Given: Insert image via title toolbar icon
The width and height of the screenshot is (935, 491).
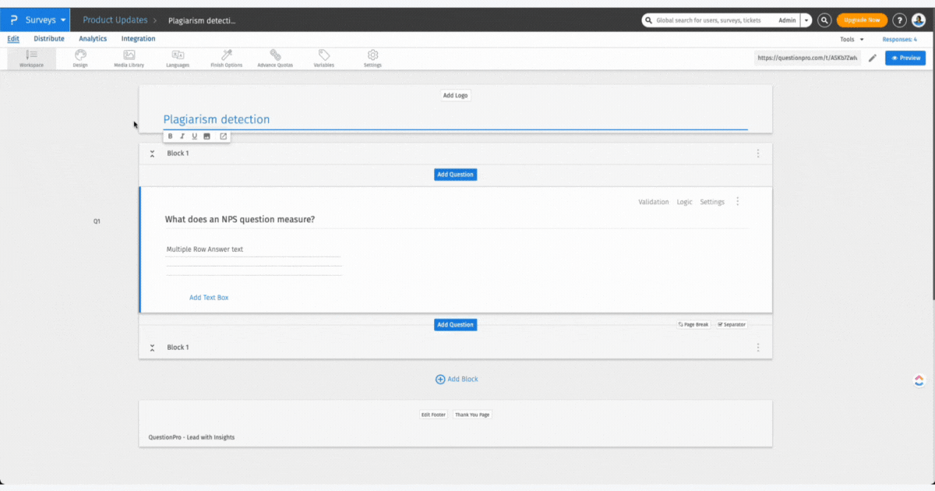Looking at the screenshot, I should pos(206,136).
